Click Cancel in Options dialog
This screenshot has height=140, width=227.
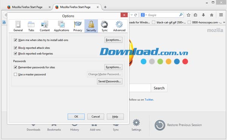pyautogui.click(x=96, y=117)
